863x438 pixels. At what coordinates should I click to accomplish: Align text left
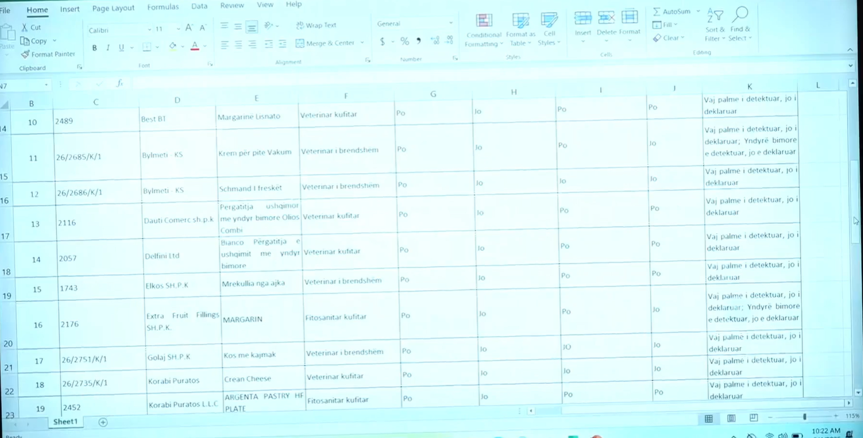point(224,44)
